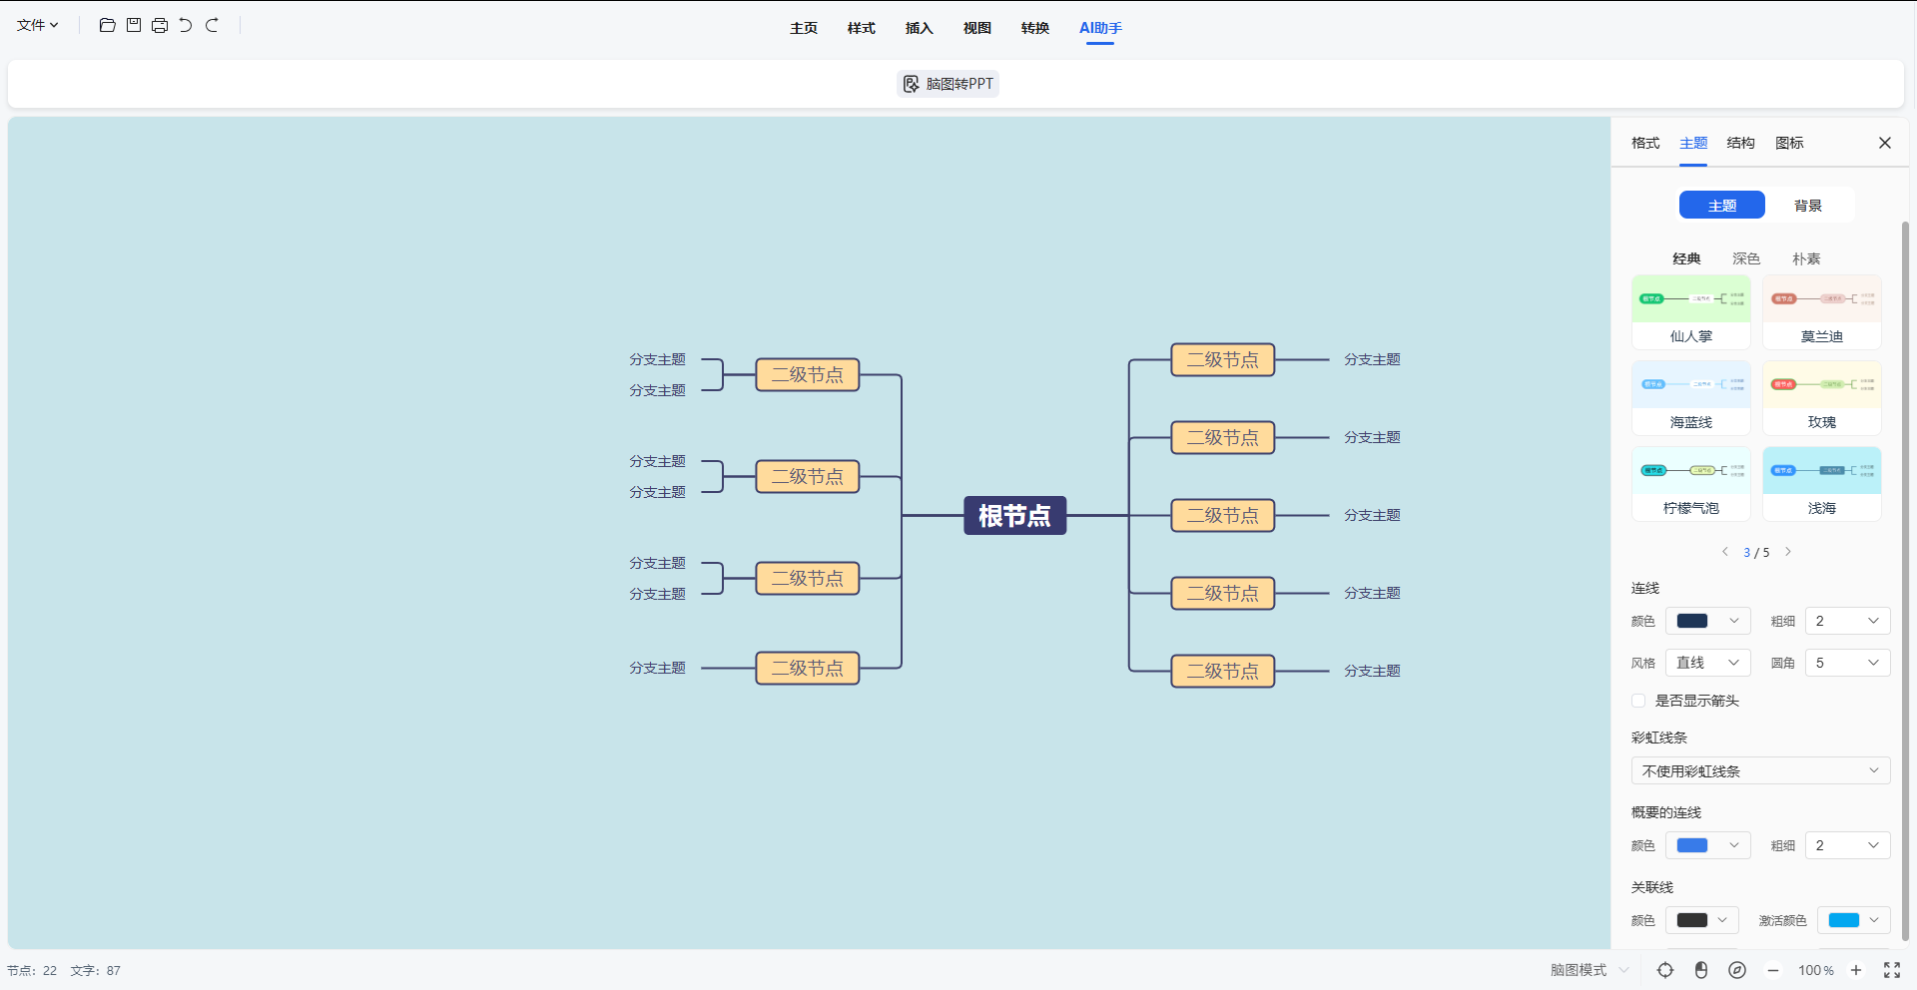Open the 圆角 value dropdown
The width and height of the screenshot is (1917, 990).
click(1847, 663)
